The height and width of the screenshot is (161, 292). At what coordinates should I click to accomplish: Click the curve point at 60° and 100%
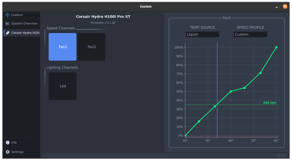(276, 47)
